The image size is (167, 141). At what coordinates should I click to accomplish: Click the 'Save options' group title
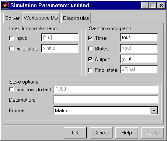coord(24,82)
